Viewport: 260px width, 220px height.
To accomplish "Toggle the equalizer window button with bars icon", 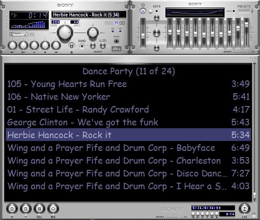I will (113, 31).
